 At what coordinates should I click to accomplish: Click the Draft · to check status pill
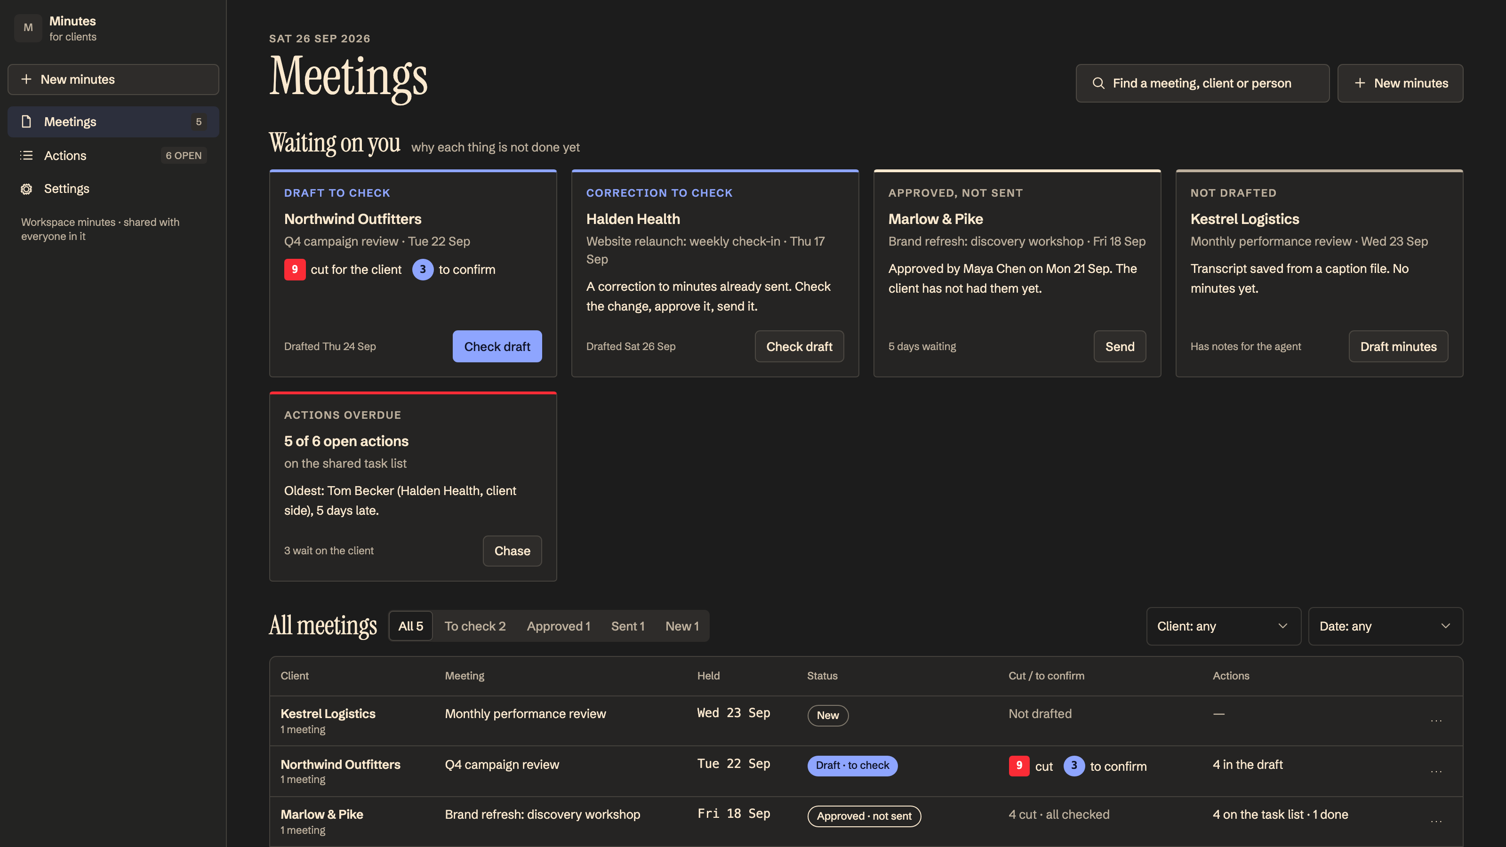tap(852, 766)
